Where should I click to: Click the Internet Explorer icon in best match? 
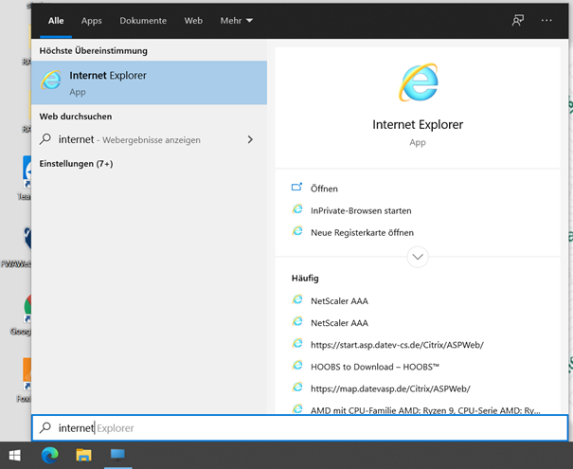[x=51, y=80]
